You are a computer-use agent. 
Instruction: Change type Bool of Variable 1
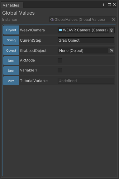point(11,71)
